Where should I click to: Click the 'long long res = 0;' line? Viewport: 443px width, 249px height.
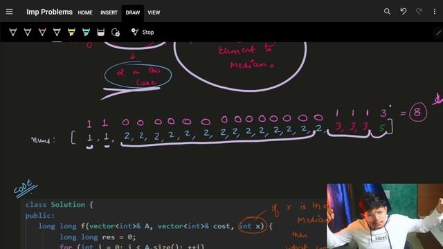pos(98,237)
